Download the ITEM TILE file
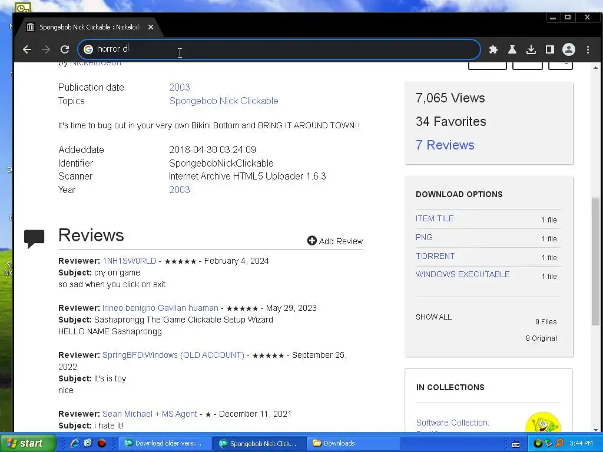 [x=435, y=218]
